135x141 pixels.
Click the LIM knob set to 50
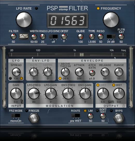pos(90,116)
